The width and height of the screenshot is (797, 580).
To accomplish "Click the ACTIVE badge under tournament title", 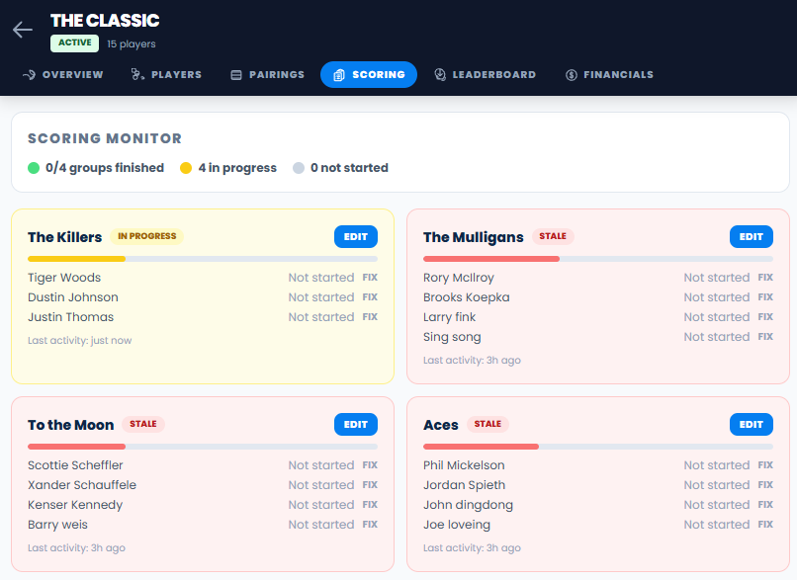I will coord(74,43).
